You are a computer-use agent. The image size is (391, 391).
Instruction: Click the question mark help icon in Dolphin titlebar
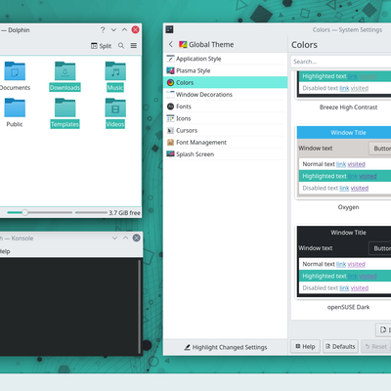click(103, 30)
